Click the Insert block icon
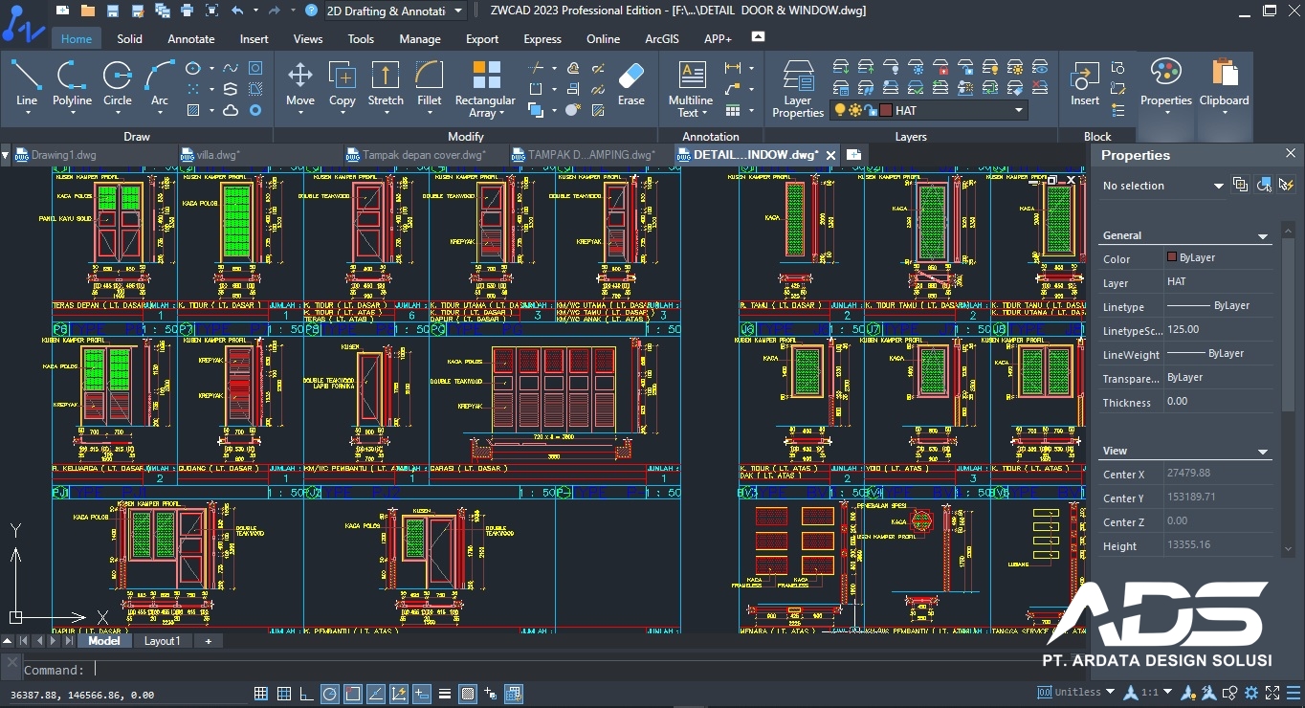Screen dimensions: 1305x708 1085,83
